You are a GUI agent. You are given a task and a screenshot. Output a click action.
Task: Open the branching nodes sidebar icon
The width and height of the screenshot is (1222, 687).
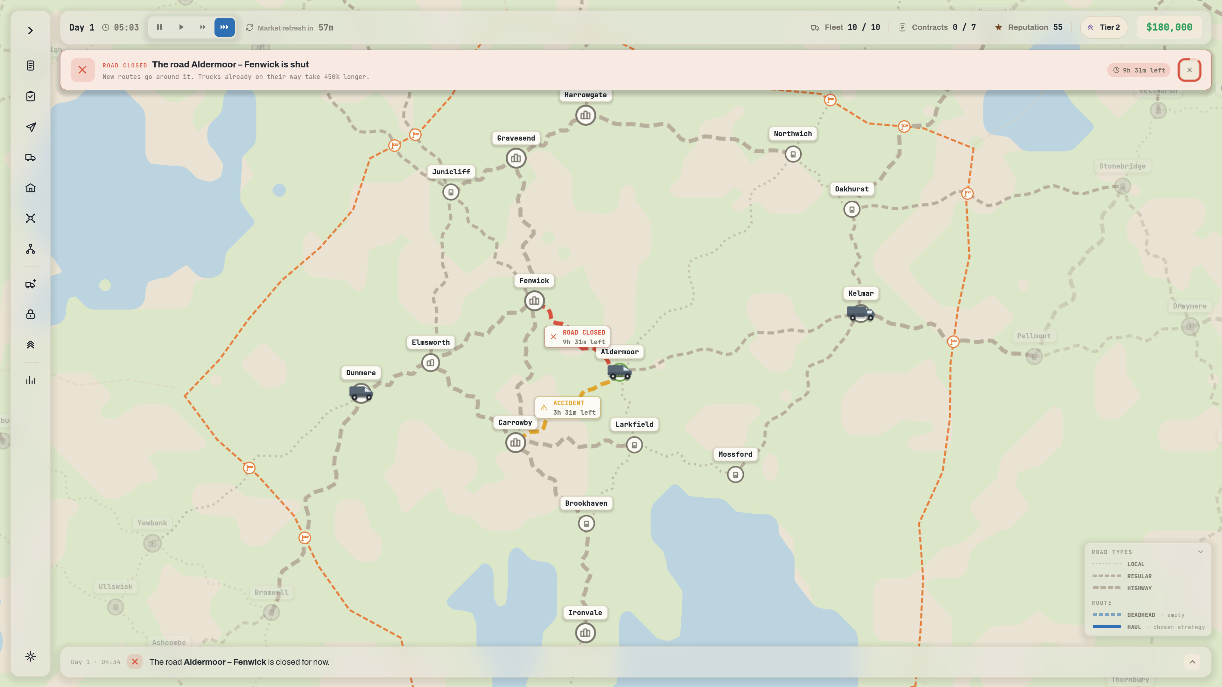point(30,249)
